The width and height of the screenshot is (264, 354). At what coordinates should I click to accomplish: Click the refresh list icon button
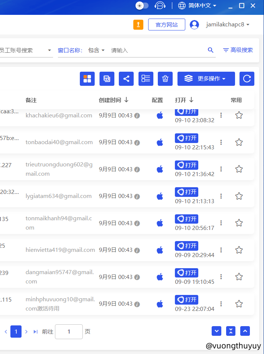247,79
